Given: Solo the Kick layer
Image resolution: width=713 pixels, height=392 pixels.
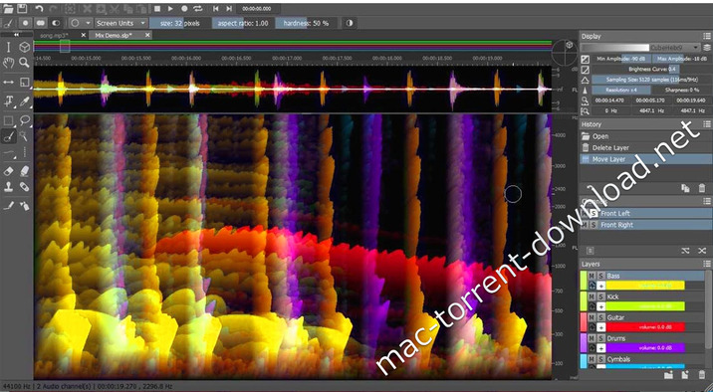Looking at the screenshot, I should [x=600, y=296].
